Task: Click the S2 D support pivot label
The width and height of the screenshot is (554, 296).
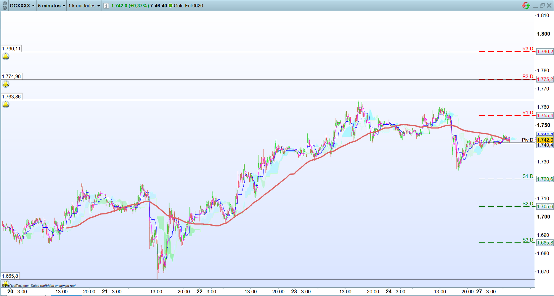Action: tap(528, 204)
